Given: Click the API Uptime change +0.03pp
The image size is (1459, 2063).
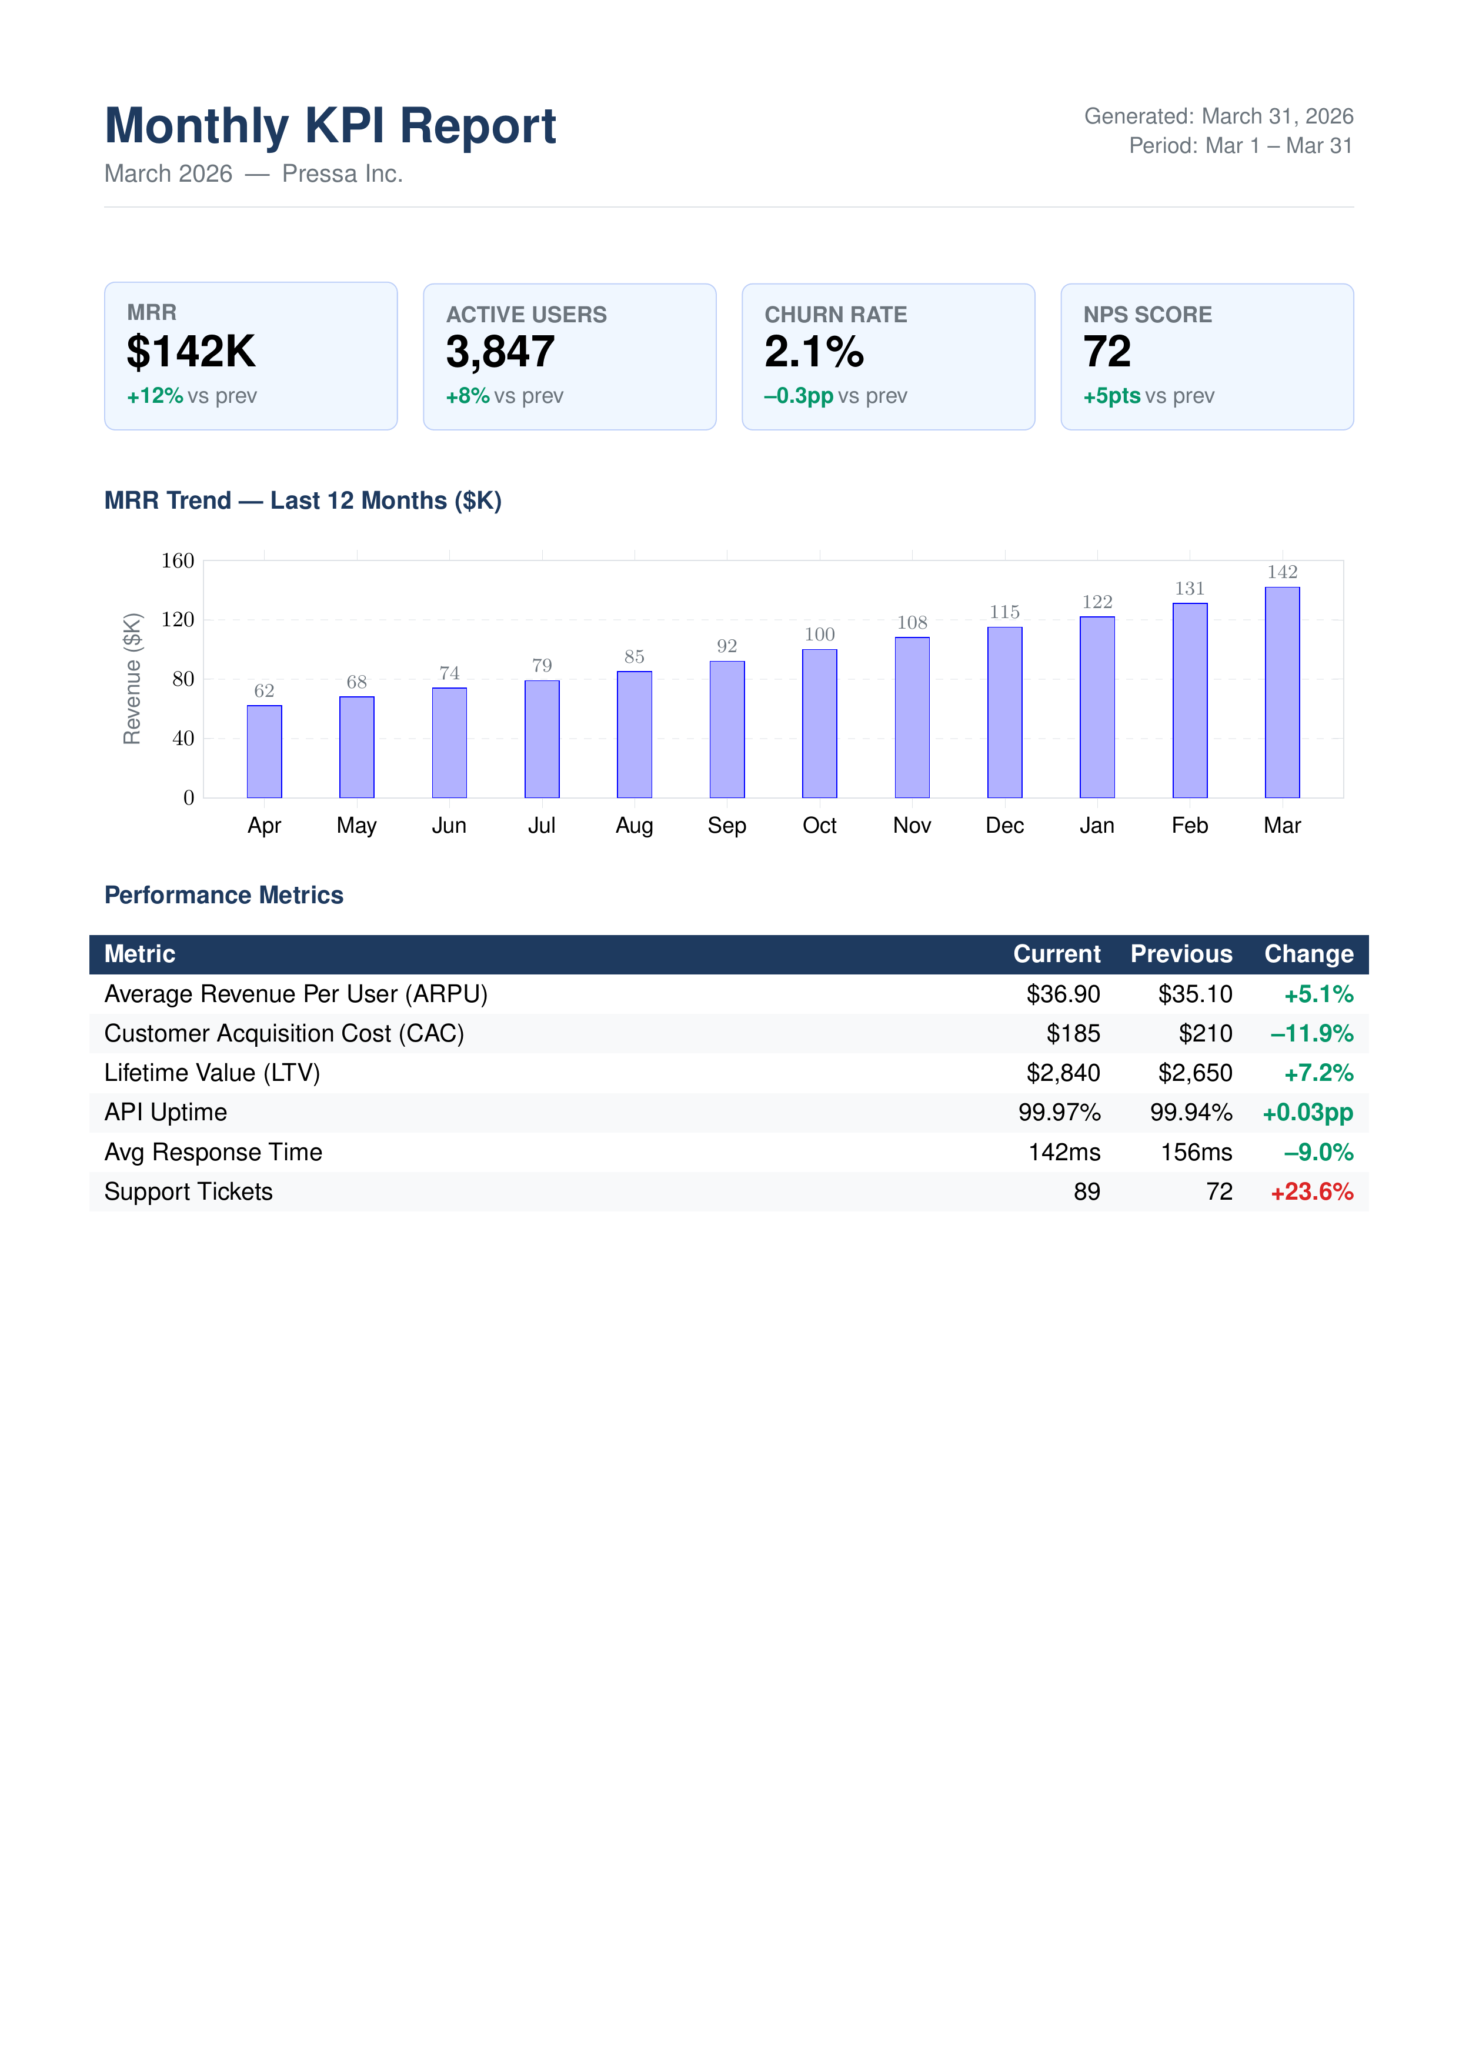Looking at the screenshot, I should (1307, 1113).
